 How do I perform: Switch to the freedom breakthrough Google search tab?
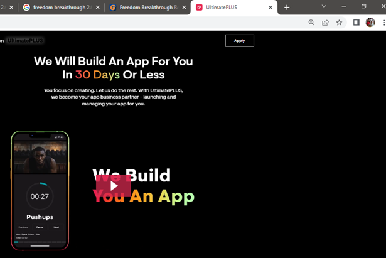[x=62, y=8]
